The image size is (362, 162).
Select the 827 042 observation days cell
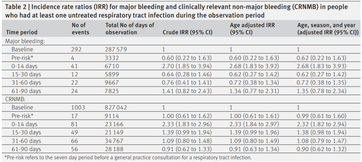tap(116, 107)
